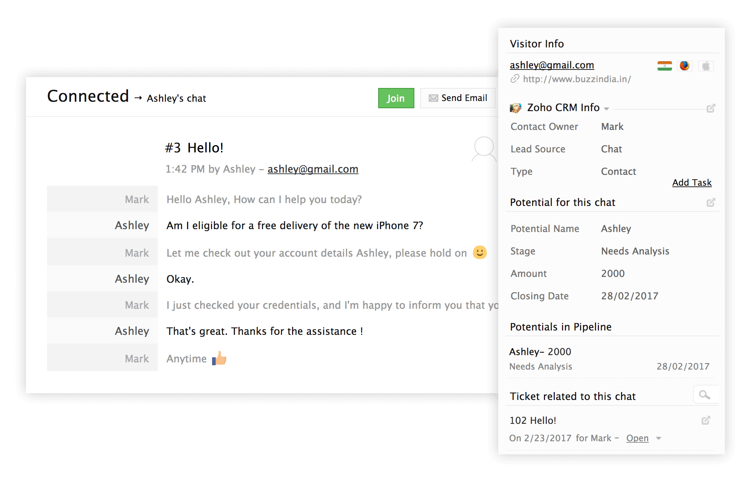Click the ticket search magnifier icon
The width and height of the screenshot is (752, 480).
(x=704, y=395)
